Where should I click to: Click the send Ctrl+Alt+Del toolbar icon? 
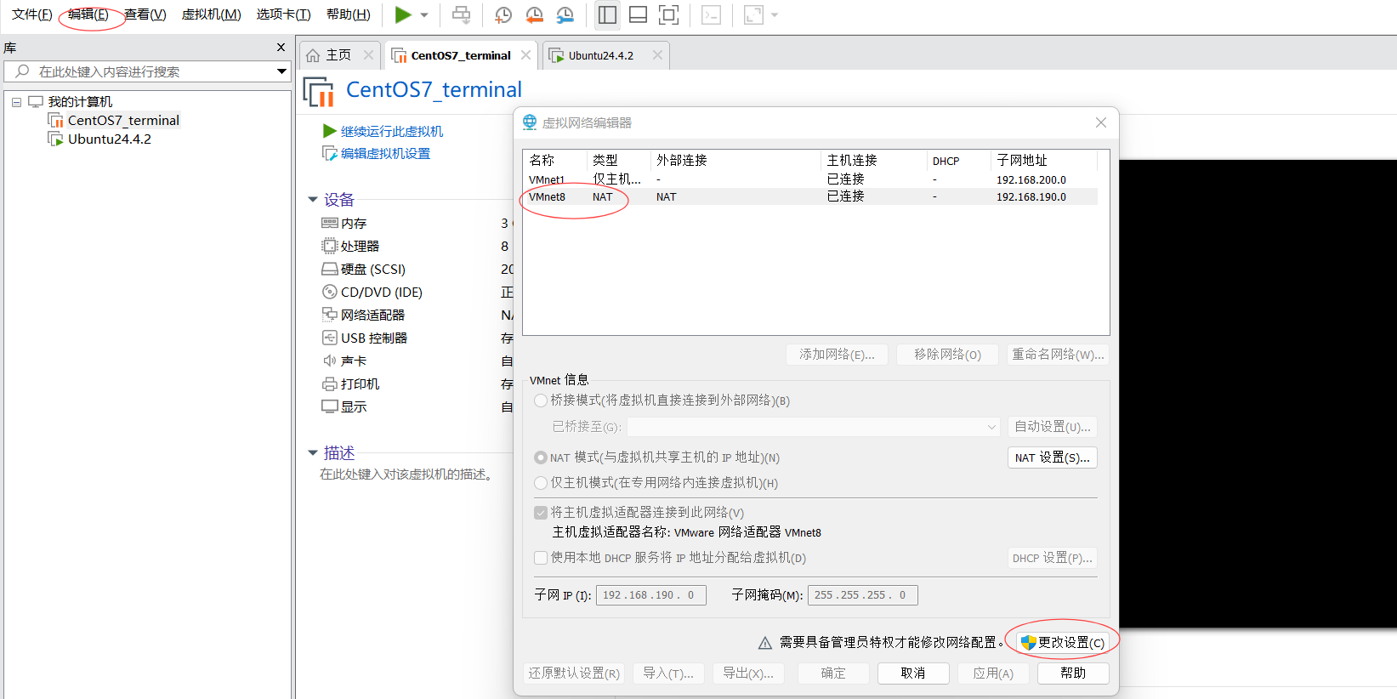point(461,14)
